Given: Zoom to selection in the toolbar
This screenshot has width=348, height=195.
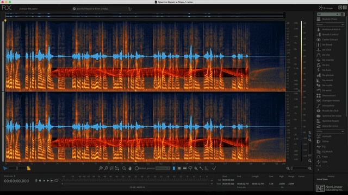Looking at the screenshot, I should pos(111,168).
